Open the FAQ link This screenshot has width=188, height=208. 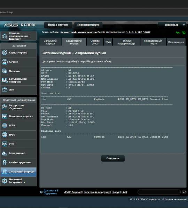[x=124, y=192]
